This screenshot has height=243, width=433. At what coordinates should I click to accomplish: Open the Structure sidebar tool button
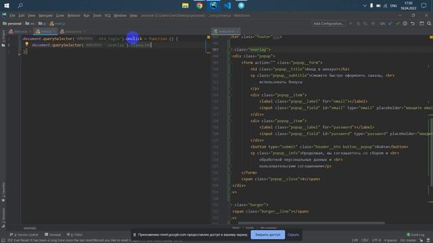point(3,217)
